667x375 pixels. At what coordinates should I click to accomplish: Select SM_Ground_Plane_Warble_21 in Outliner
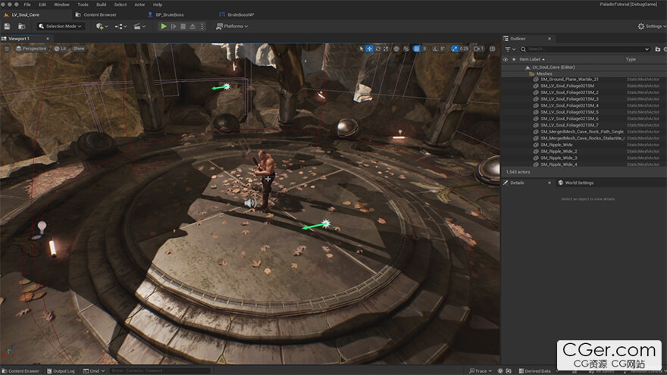569,80
